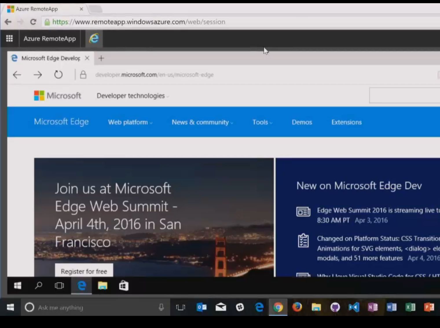Click the Cortana microphone icon
Image resolution: width=440 pixels, height=328 pixels.
coord(161,307)
